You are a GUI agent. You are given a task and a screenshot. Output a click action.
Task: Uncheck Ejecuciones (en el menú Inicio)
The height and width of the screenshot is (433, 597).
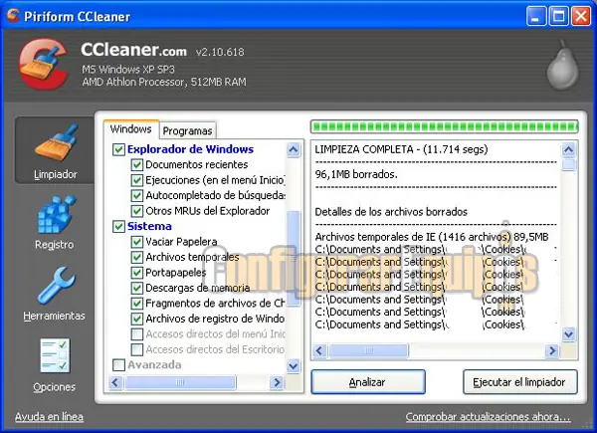point(136,180)
